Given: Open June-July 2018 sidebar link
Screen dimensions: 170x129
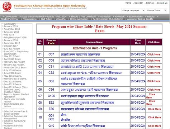Looking at the screenshot, I should coord(11,32).
